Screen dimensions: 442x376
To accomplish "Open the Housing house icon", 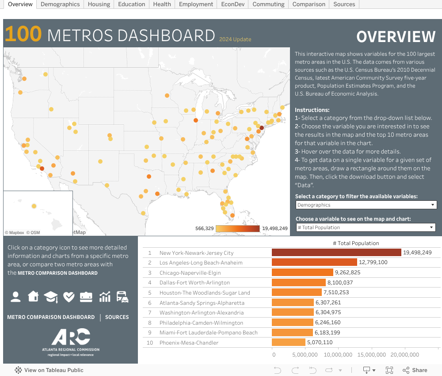I will tap(33, 297).
